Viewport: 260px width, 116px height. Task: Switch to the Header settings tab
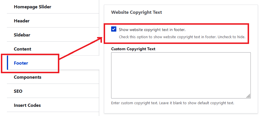click(22, 21)
